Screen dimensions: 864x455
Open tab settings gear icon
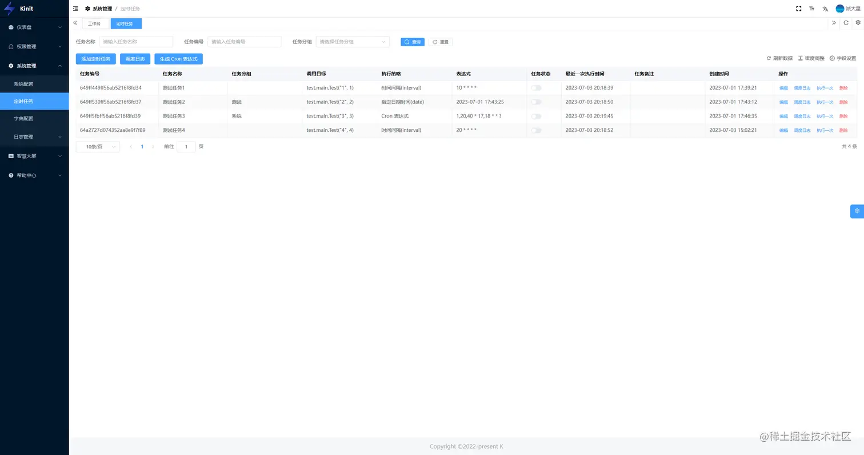tap(858, 23)
